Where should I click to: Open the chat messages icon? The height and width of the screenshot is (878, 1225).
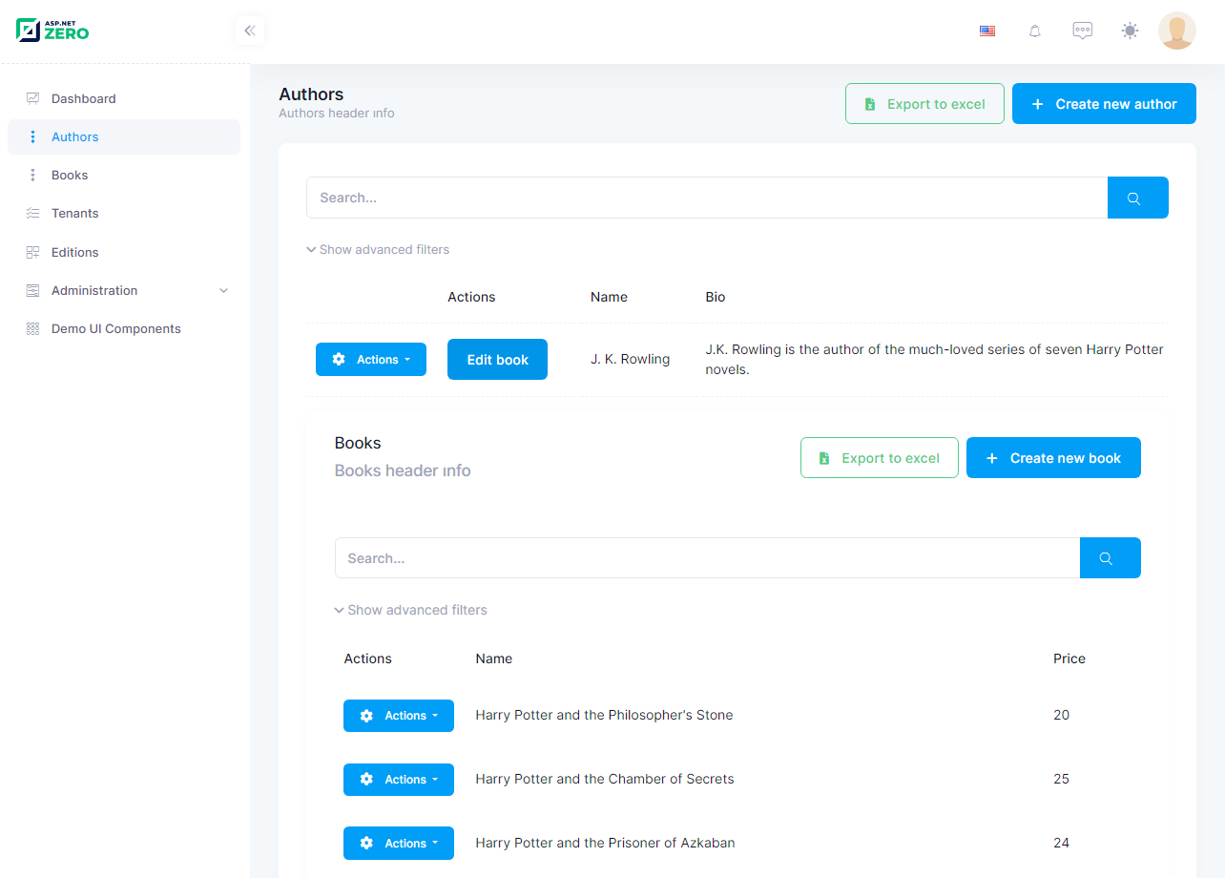(1083, 31)
